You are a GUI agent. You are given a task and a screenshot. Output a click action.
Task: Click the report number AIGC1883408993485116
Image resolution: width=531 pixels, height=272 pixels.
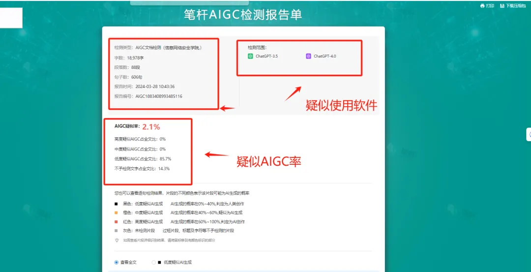click(x=159, y=96)
